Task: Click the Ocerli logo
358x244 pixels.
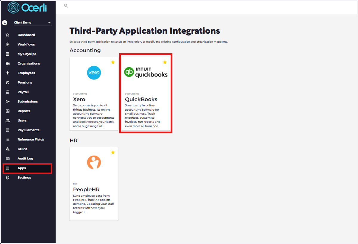Action: (x=27, y=7)
